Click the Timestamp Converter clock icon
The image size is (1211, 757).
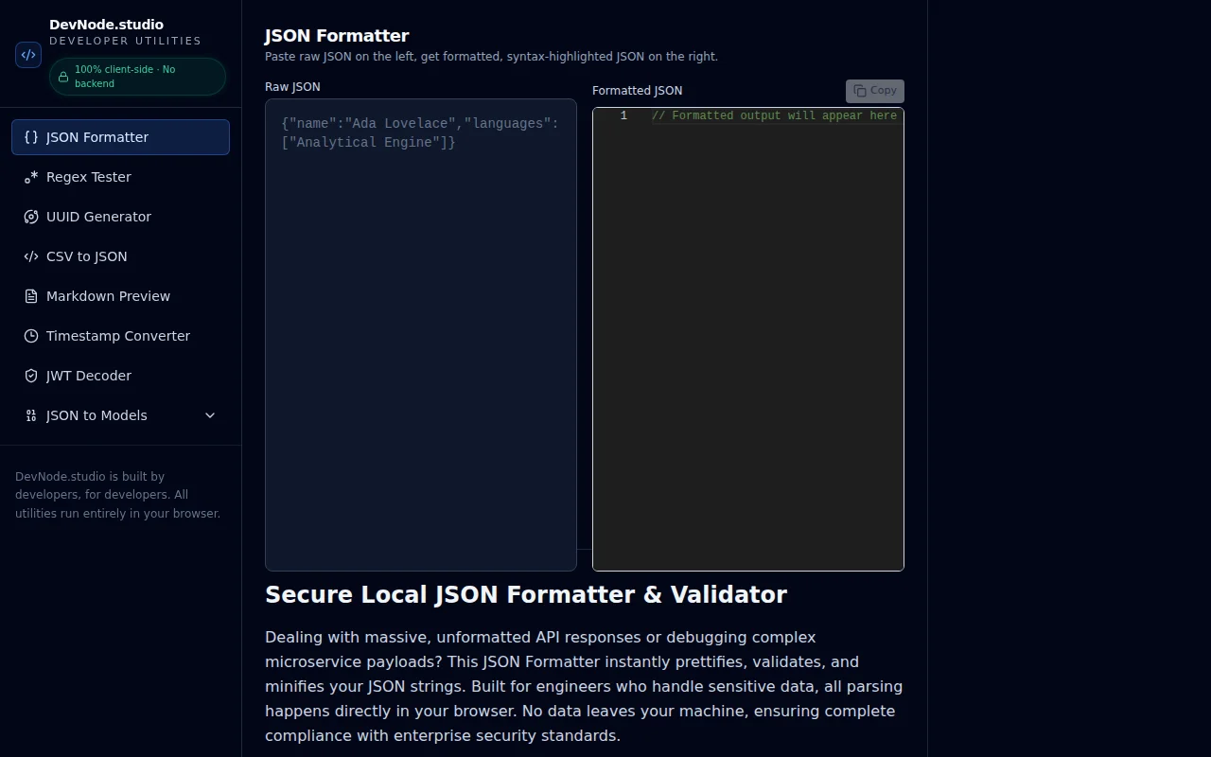(x=31, y=336)
